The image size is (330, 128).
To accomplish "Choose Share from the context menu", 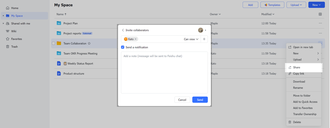I will point(296,67).
